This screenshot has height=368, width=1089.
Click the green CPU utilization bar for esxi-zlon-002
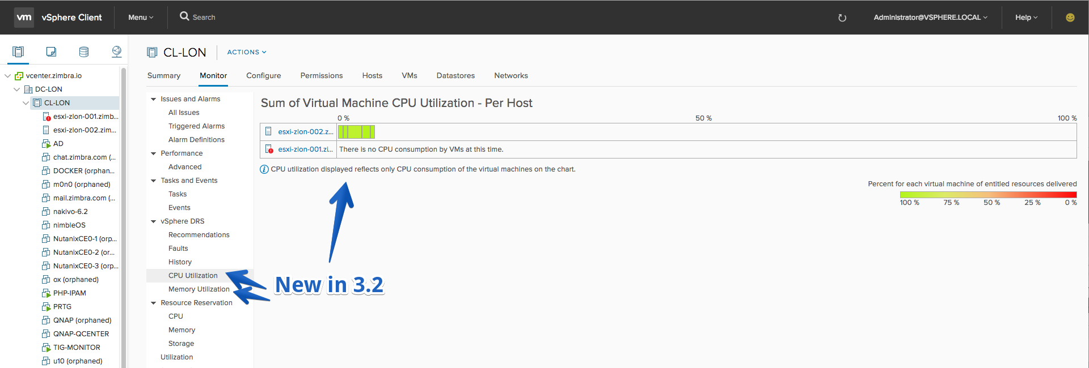pos(356,132)
